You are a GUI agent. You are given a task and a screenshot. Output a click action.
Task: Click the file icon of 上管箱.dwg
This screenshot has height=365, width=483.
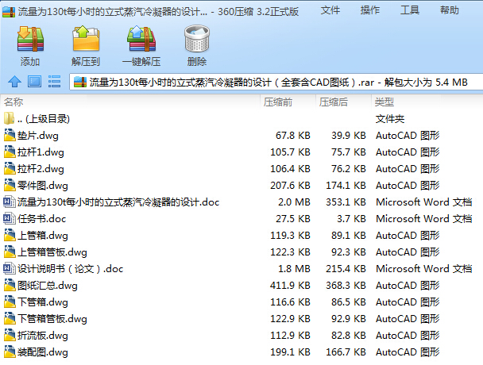10,235
